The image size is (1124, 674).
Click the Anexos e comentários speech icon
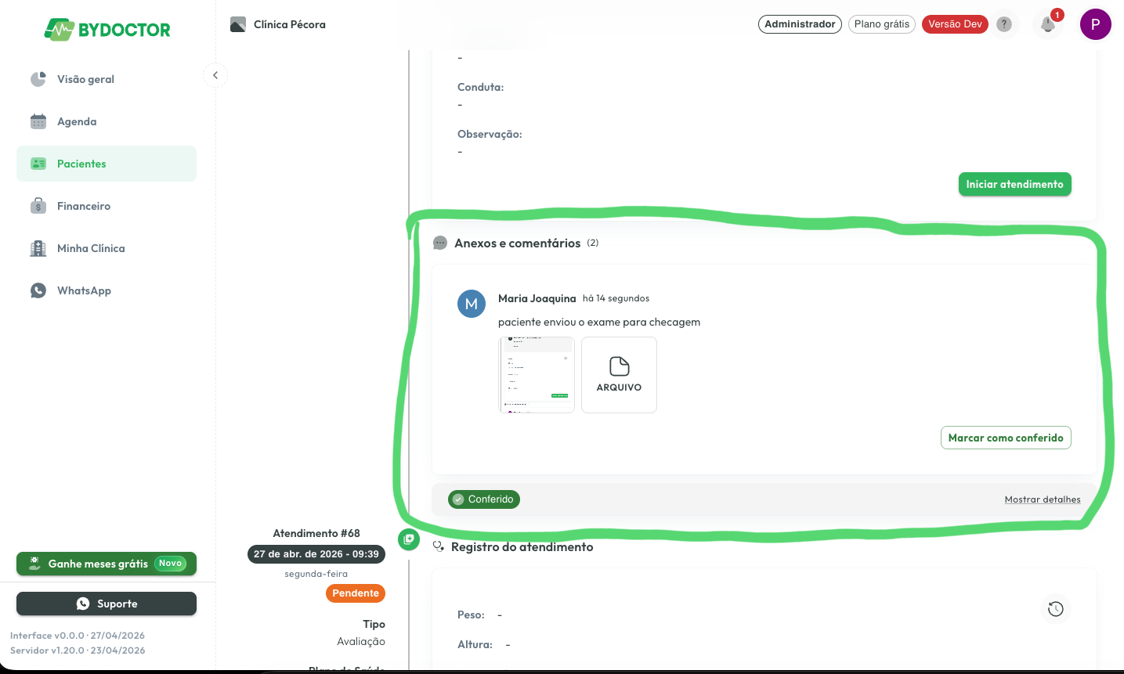click(440, 243)
